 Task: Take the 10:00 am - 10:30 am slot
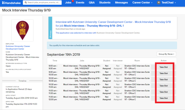[x=164, y=80]
